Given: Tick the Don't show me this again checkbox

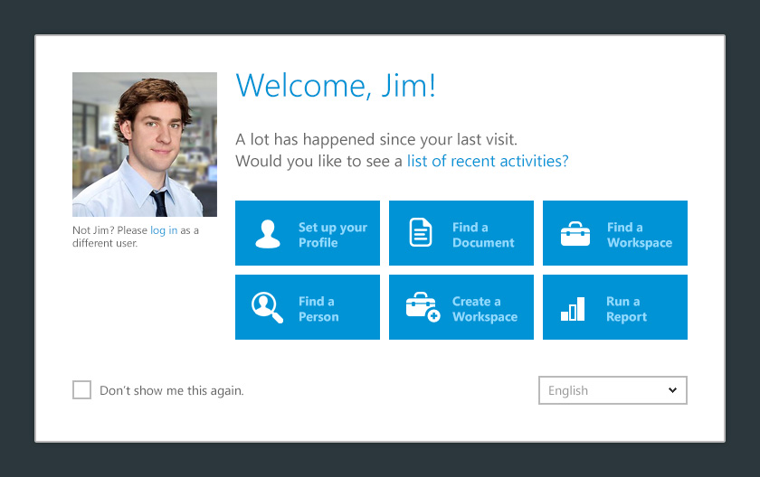Looking at the screenshot, I should click(82, 390).
